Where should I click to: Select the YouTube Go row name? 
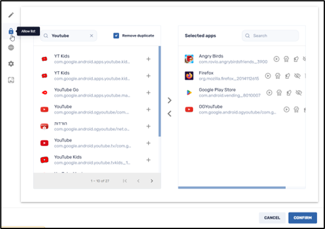tap(66, 90)
